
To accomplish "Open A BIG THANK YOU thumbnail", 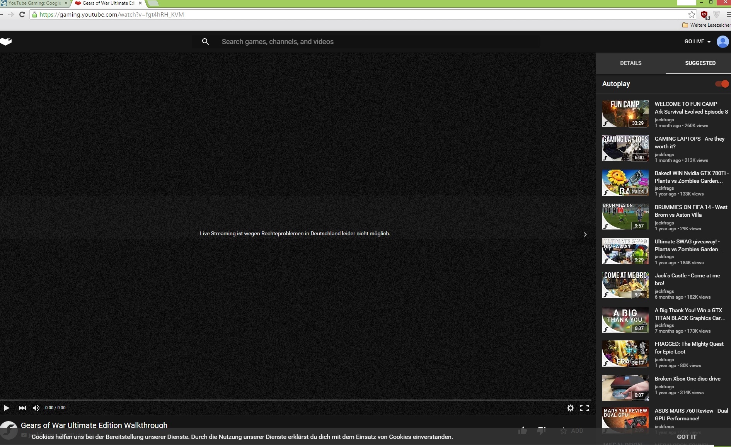I will (x=625, y=320).
